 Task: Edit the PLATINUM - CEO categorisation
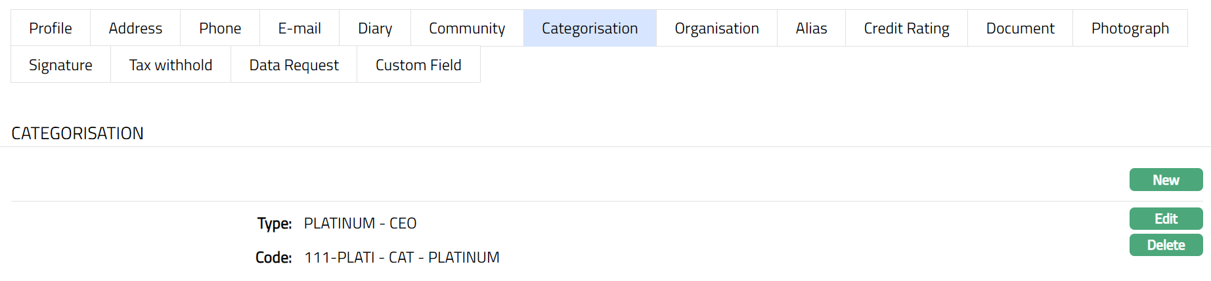tap(1166, 219)
